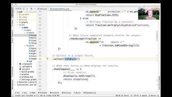172x97 pixels.
Task: Close the ExceptionTests.java tab
Action: [71, 9]
